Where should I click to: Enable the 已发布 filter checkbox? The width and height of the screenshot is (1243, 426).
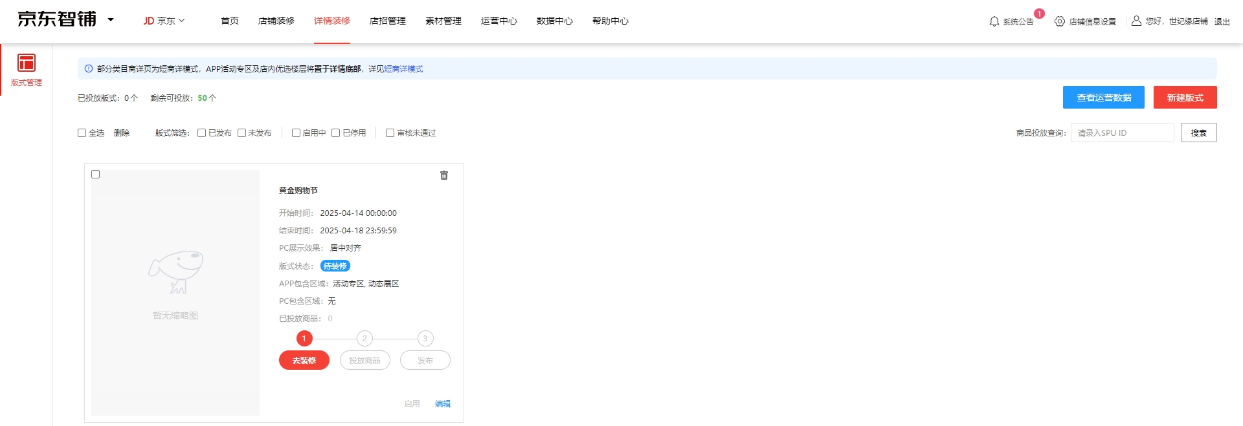202,133
